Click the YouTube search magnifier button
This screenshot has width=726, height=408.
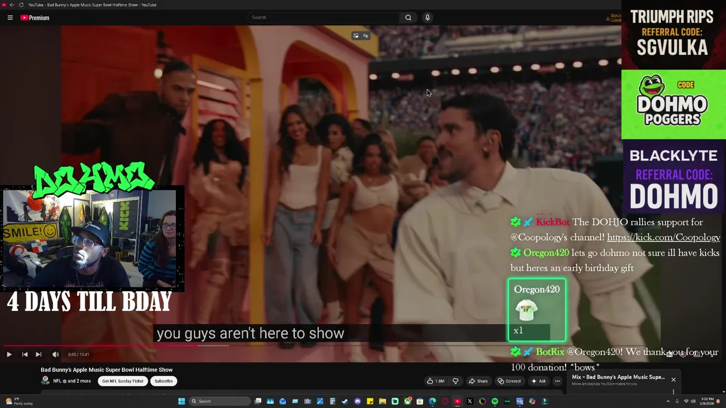coord(408,18)
